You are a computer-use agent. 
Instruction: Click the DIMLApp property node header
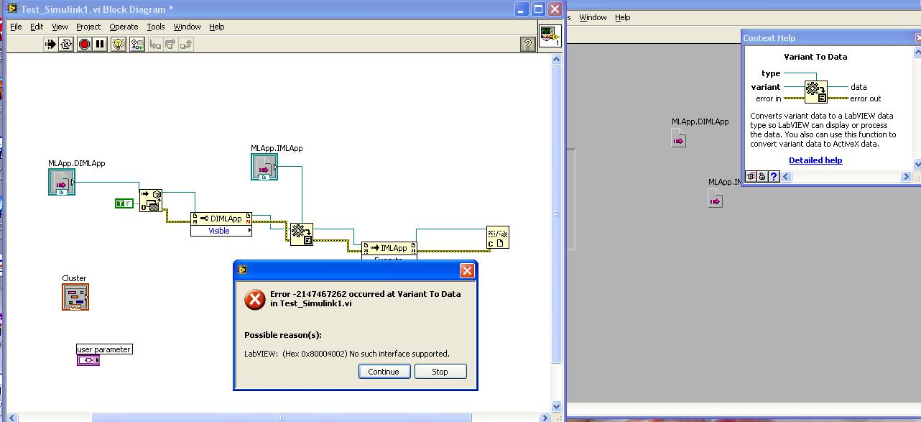click(x=221, y=219)
